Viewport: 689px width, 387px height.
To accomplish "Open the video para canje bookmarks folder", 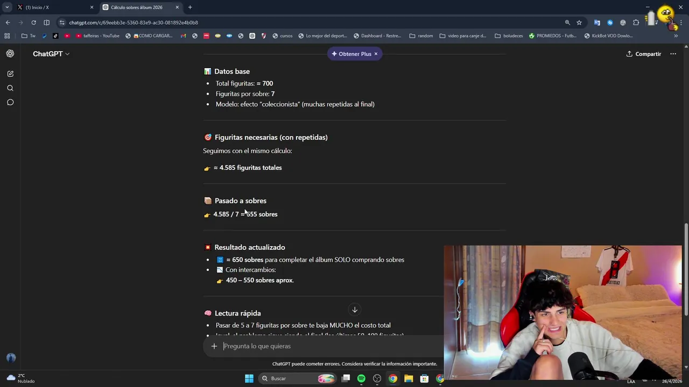I will tap(463, 36).
